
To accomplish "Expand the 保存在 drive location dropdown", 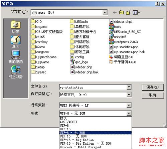I will [x=105, y=12].
